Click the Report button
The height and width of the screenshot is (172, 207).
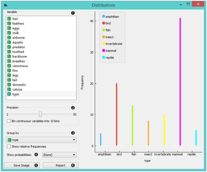click(x=61, y=165)
